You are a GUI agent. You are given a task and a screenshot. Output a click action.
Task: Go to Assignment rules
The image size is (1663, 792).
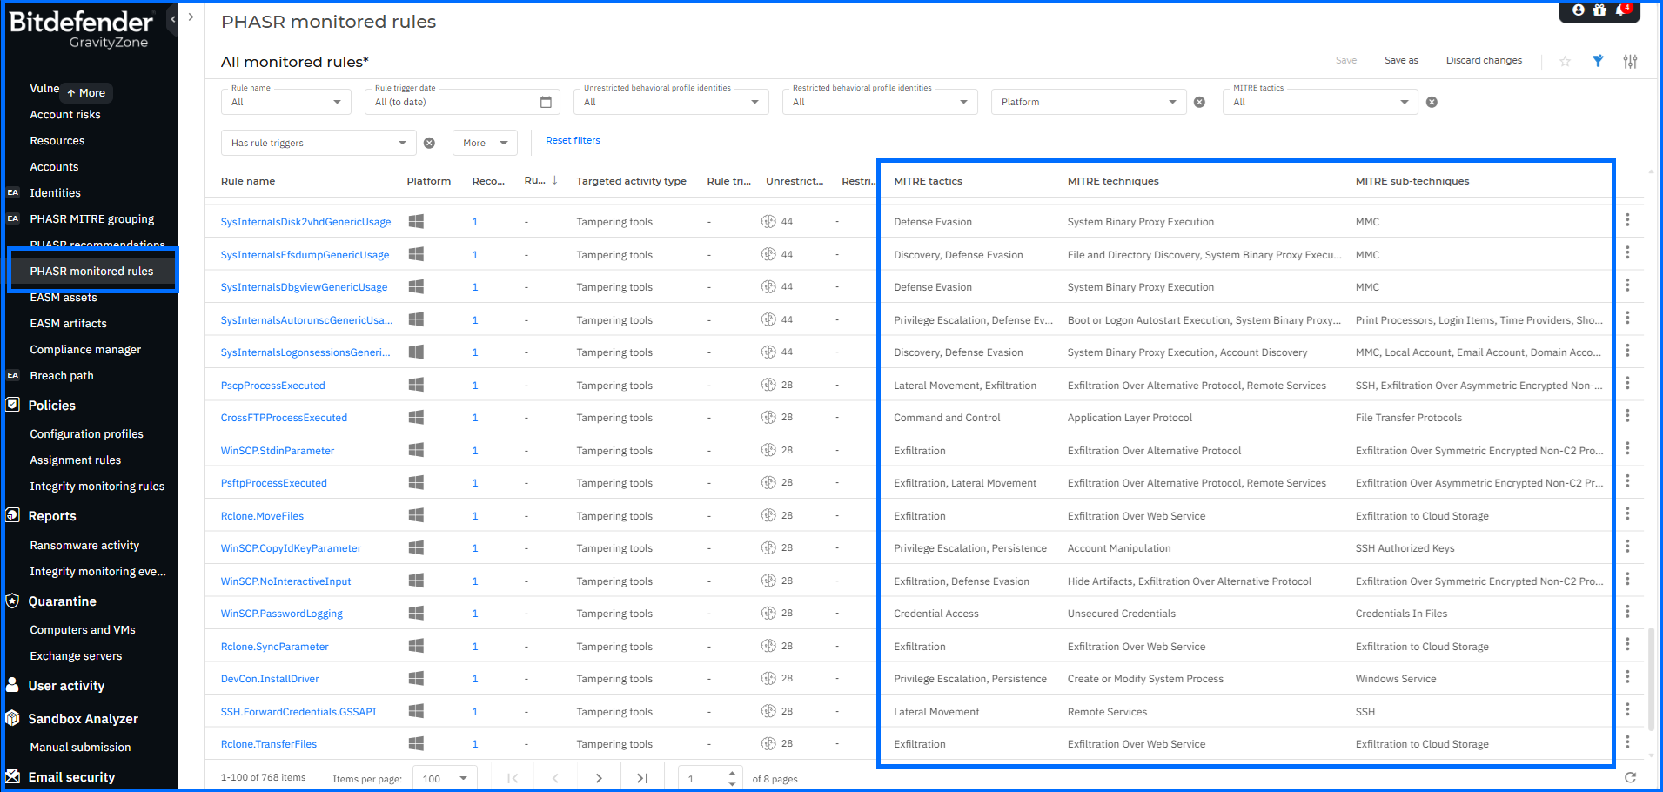pos(76,460)
